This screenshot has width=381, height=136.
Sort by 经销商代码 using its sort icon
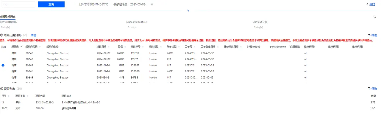[x=40, y=47]
